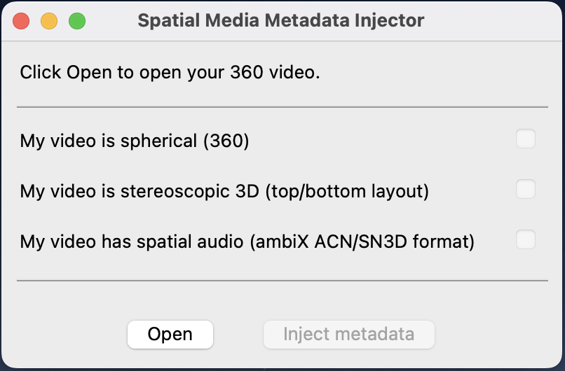The height and width of the screenshot is (371, 565).
Task: Click the 'Click Open to open your 360 video' message
Action: tap(170, 72)
